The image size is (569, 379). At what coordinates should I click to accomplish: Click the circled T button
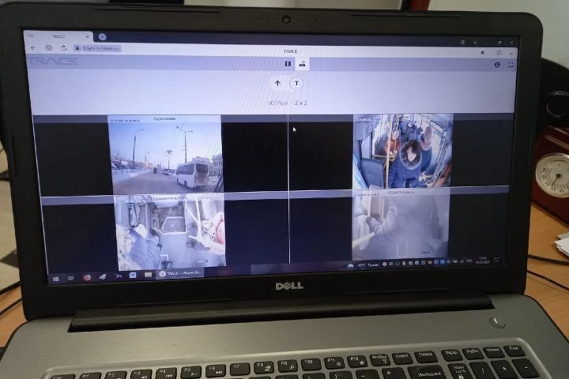point(296,83)
